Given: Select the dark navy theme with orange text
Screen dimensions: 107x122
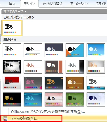Looking at the screenshot, I should pyautogui.click(x=54, y=83).
